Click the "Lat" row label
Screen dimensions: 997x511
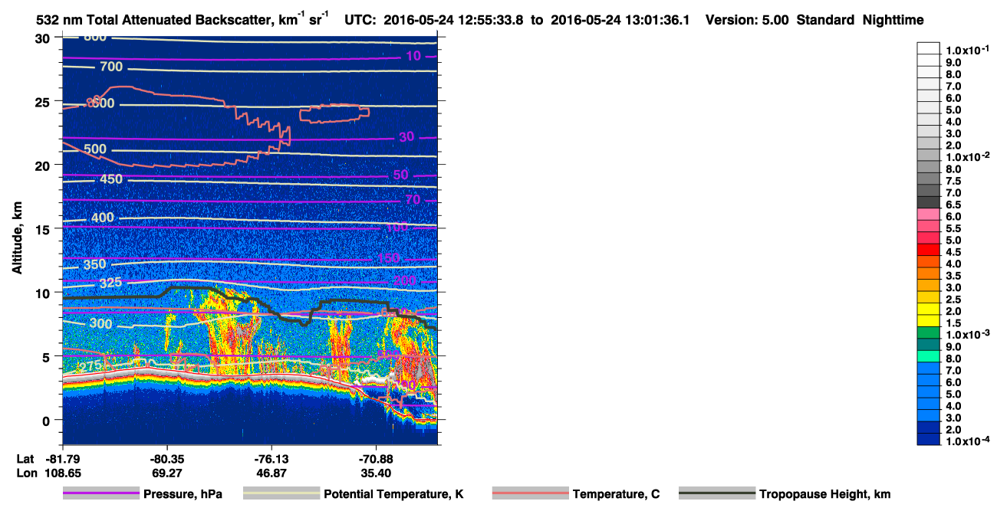tap(25, 458)
